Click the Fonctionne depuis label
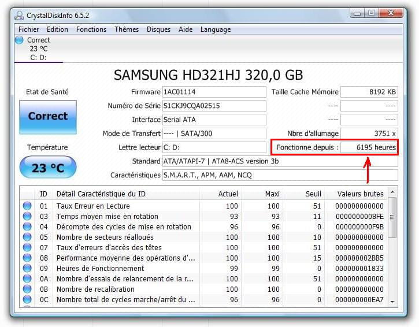 coord(307,147)
